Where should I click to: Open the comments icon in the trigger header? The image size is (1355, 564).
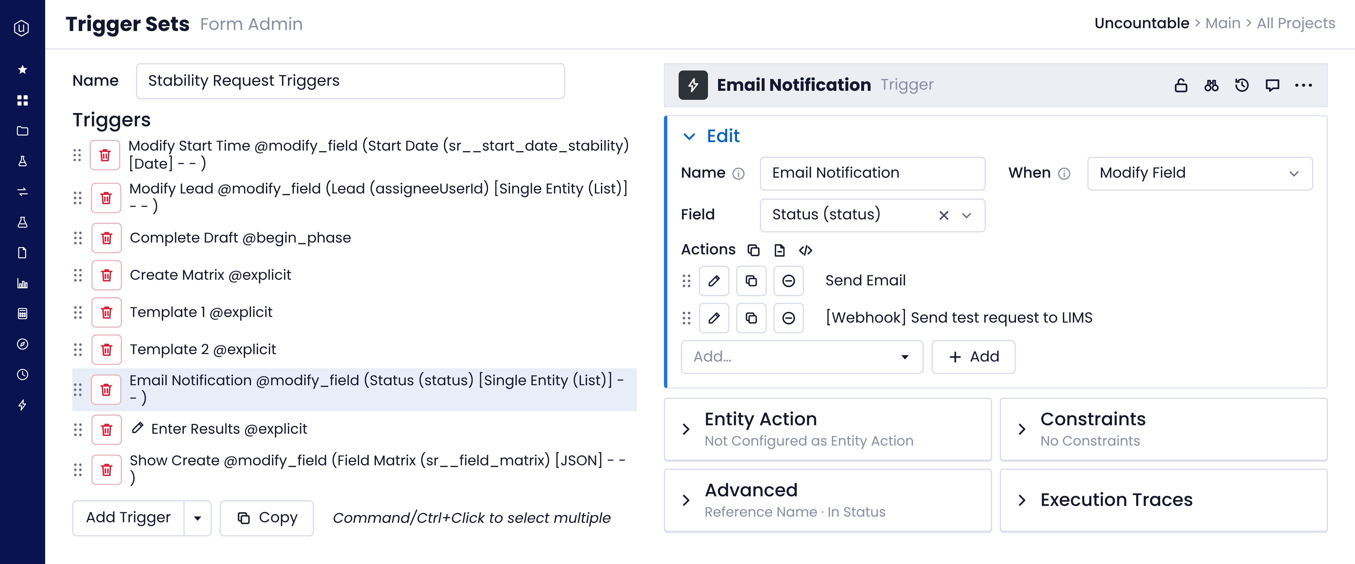1272,85
